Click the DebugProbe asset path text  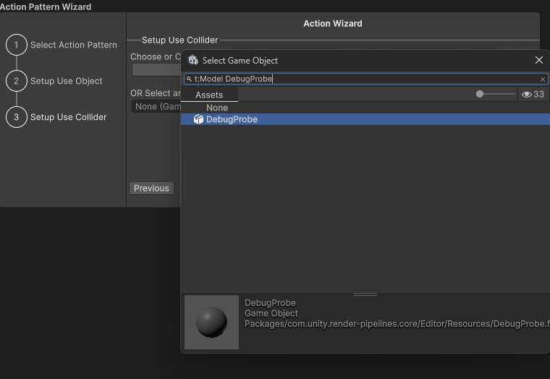tap(397, 324)
